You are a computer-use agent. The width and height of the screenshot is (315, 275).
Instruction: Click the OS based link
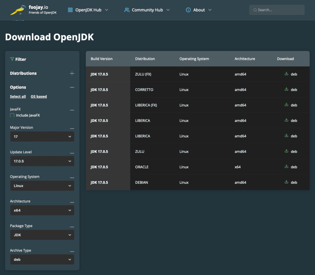click(x=39, y=96)
